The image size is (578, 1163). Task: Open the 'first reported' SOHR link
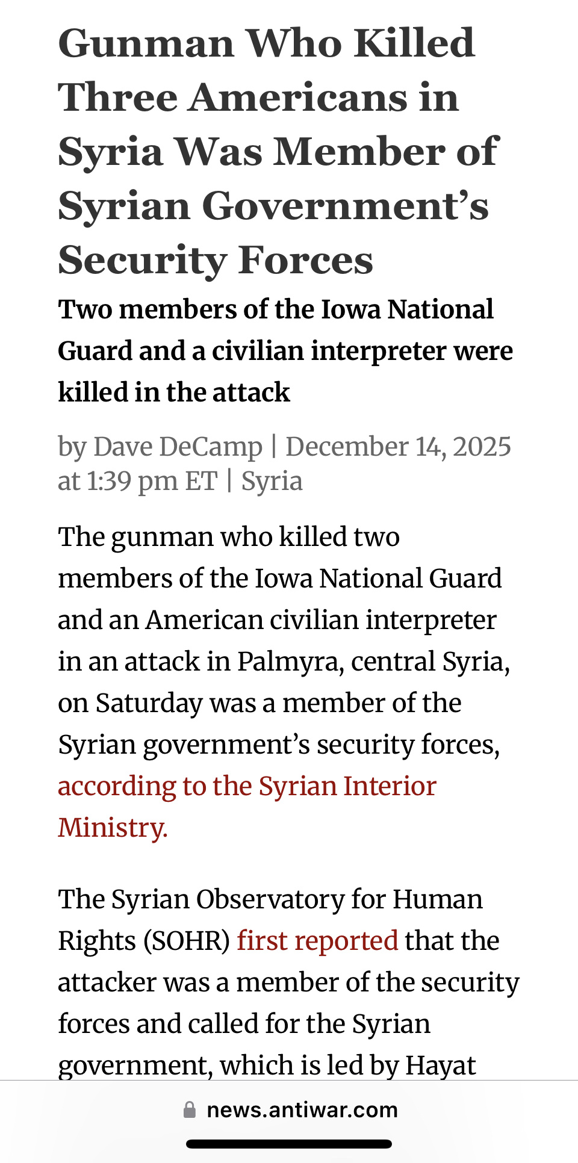tap(317, 941)
